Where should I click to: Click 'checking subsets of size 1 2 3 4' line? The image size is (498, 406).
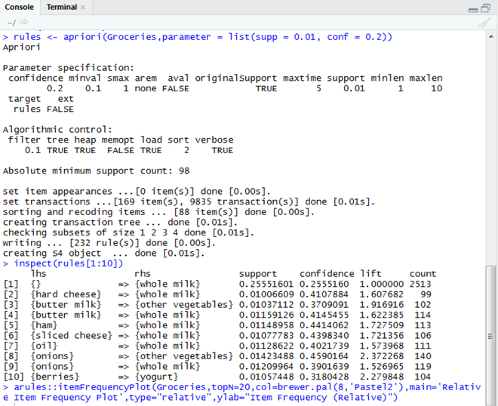coord(128,232)
